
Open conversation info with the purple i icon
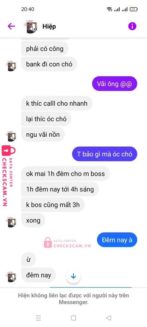point(132,26)
